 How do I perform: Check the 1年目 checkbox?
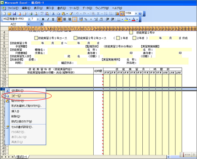(118, 38)
